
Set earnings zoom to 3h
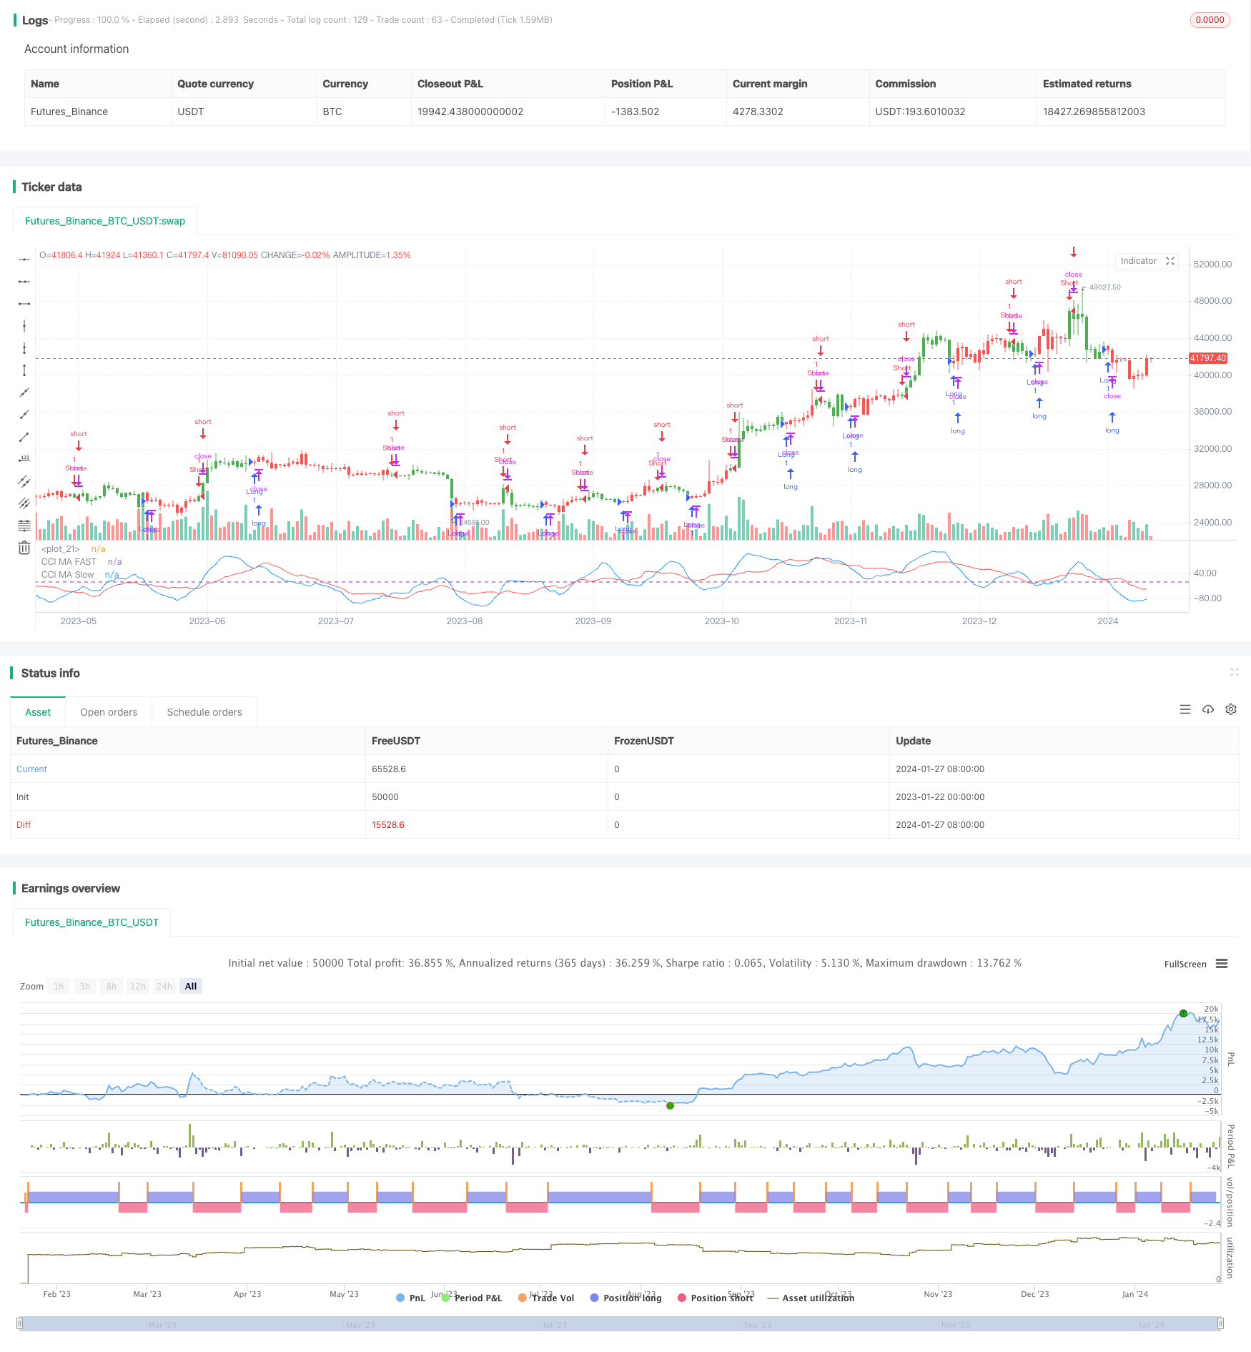[x=85, y=986]
